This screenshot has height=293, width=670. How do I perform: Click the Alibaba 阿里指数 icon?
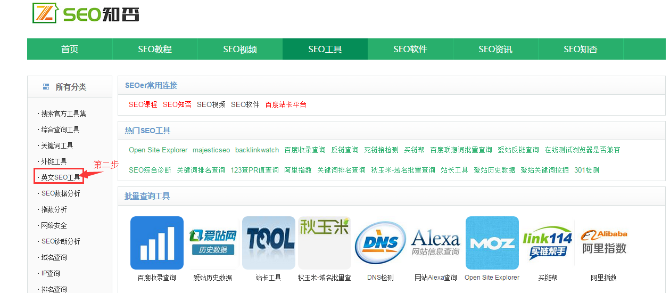click(603, 243)
